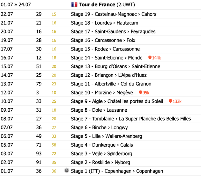The height and width of the screenshot is (176, 201).
Task: Select Stage 10 Morzine to Megève
Action: coord(102,93)
